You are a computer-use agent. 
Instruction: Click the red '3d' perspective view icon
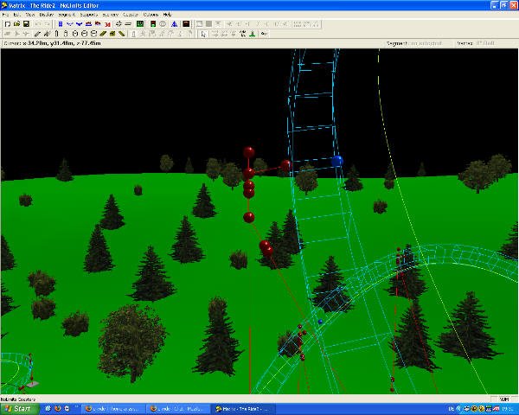click(x=107, y=24)
